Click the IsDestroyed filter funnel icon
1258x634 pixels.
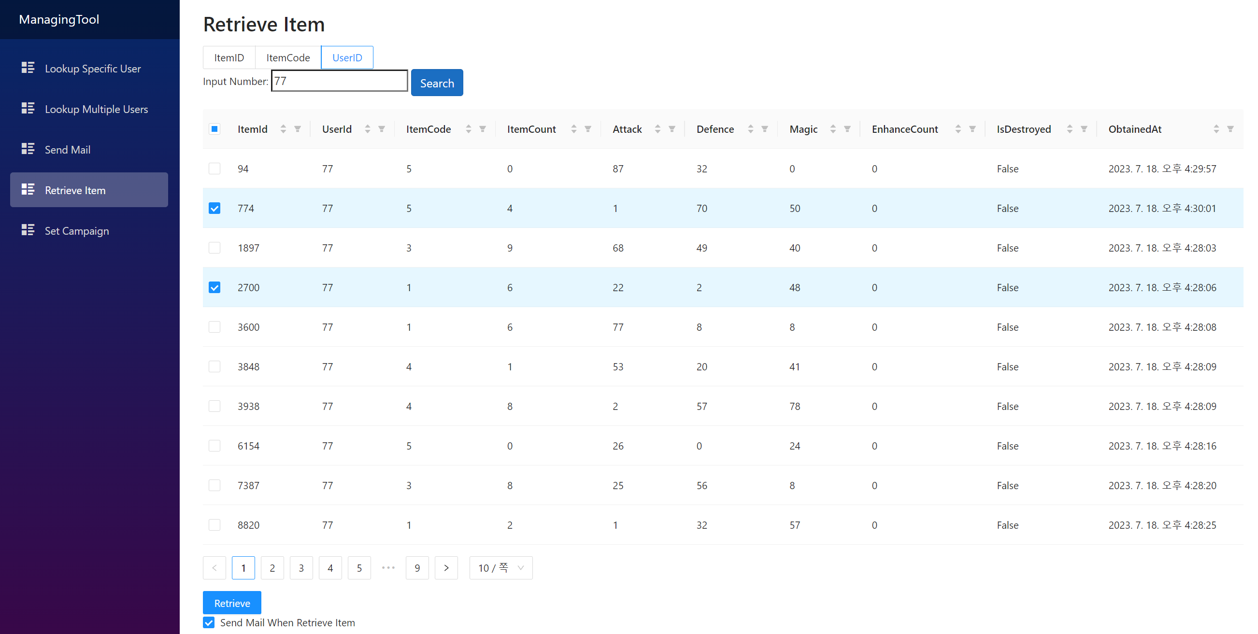1084,129
